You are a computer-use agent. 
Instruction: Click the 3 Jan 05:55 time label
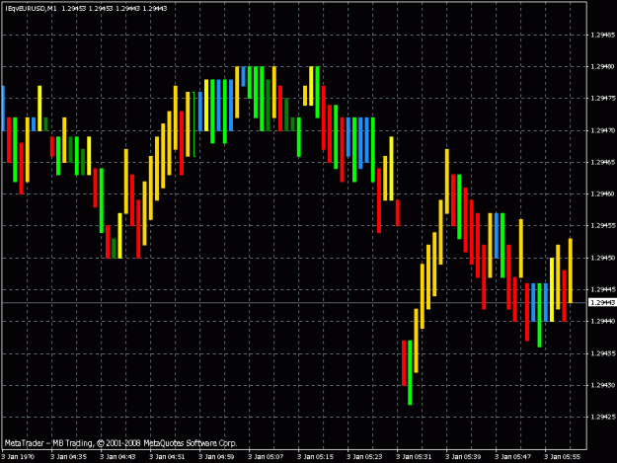(x=562, y=457)
